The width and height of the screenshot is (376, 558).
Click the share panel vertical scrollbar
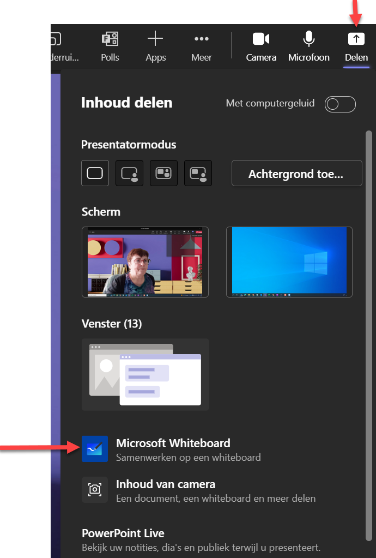(369, 336)
